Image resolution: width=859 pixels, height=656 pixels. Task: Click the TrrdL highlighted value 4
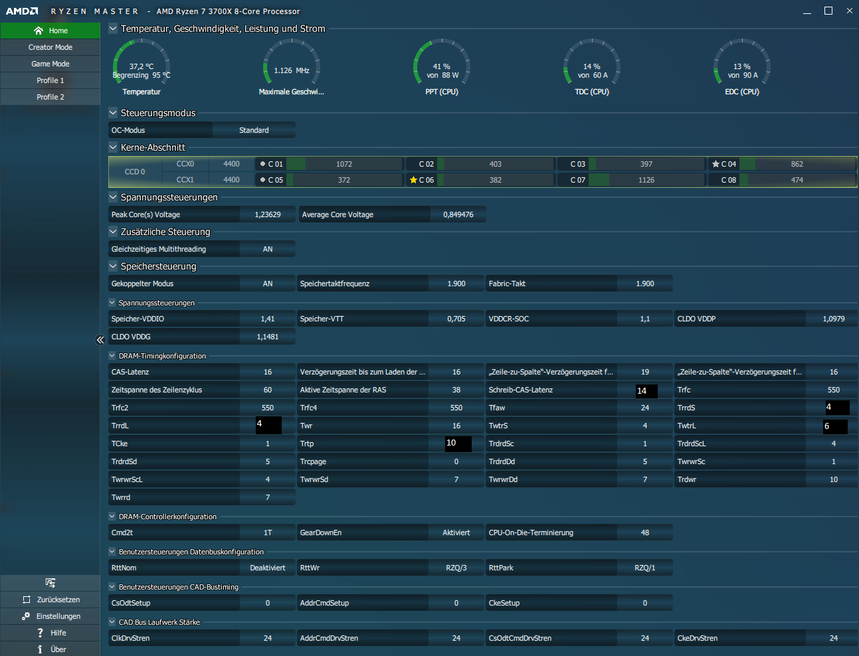coord(269,425)
